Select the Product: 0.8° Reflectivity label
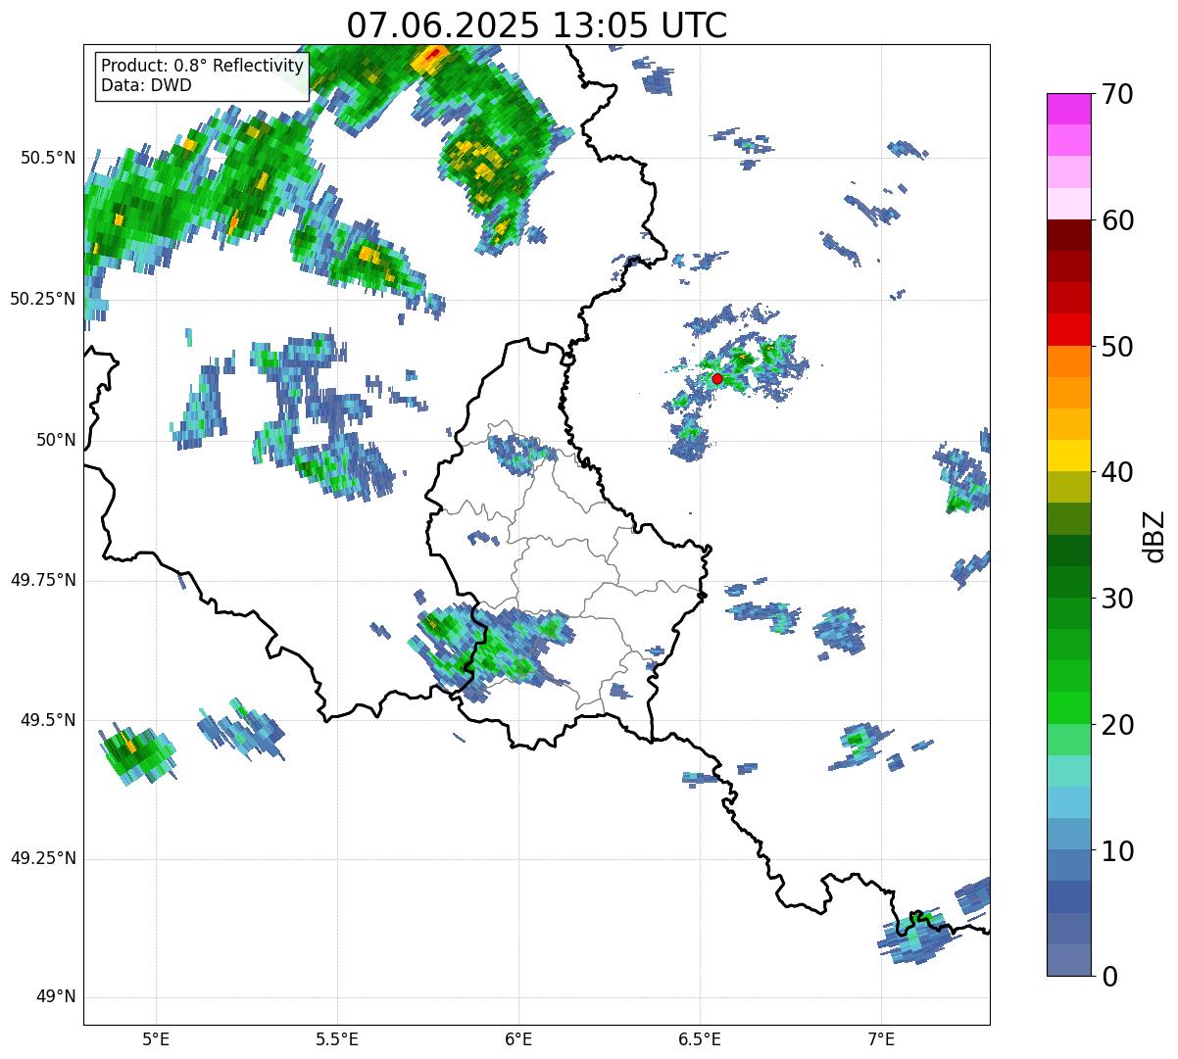The height and width of the screenshot is (1059, 1178). click(203, 66)
